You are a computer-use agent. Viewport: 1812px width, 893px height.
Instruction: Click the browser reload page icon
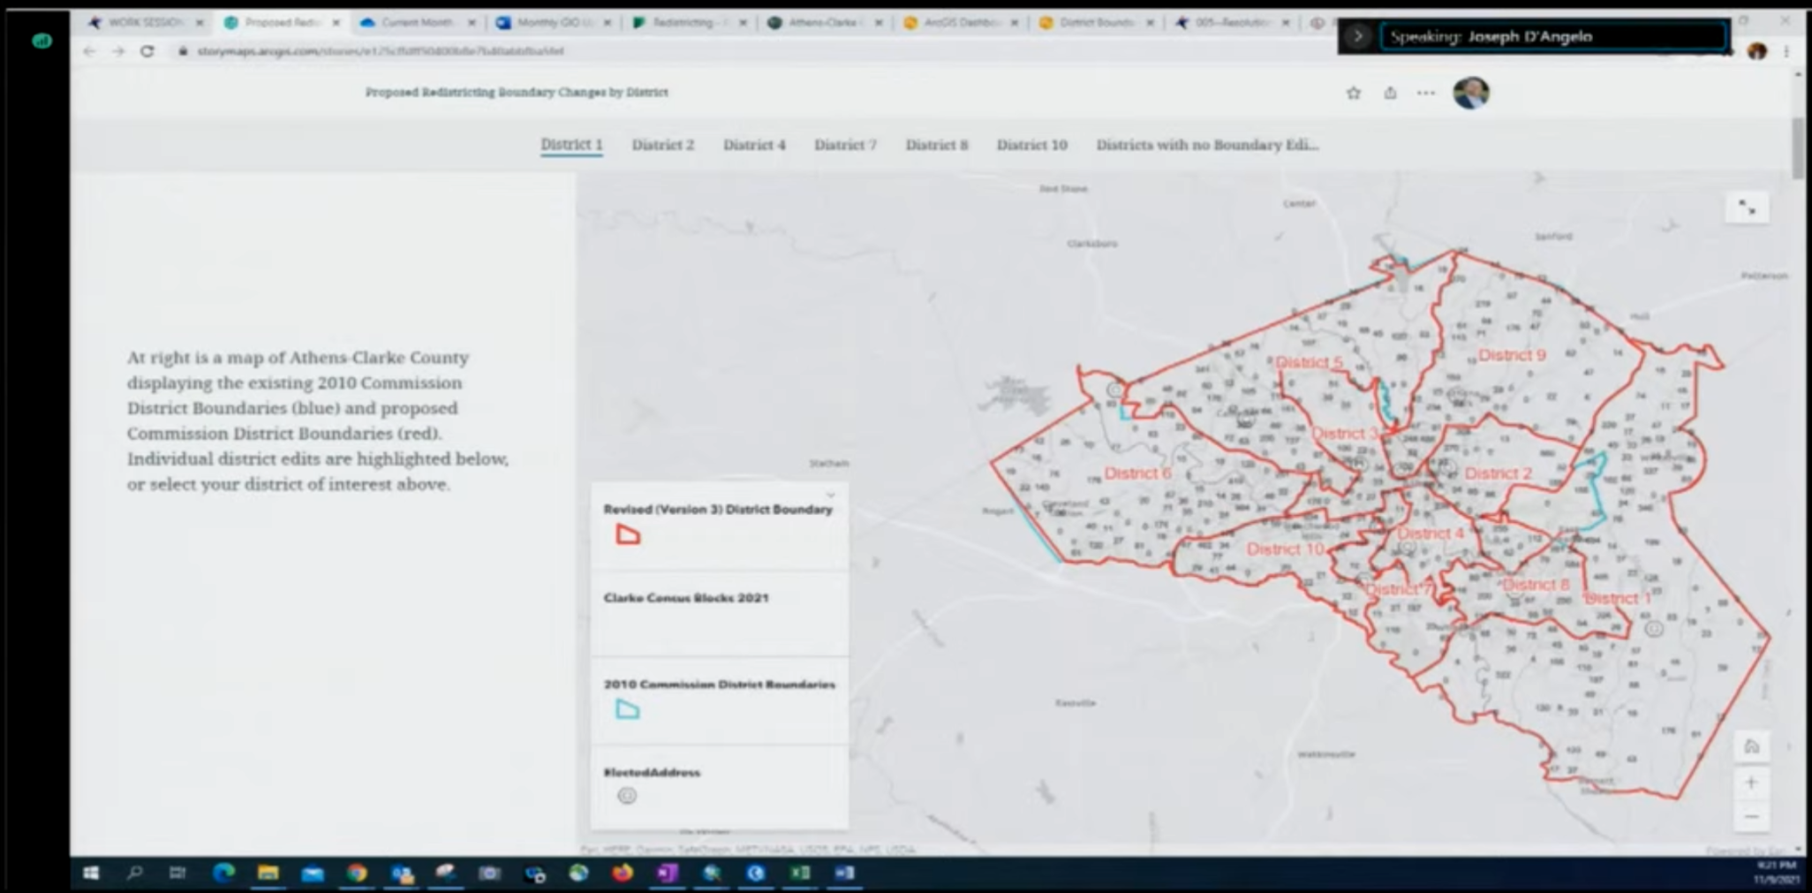click(147, 51)
